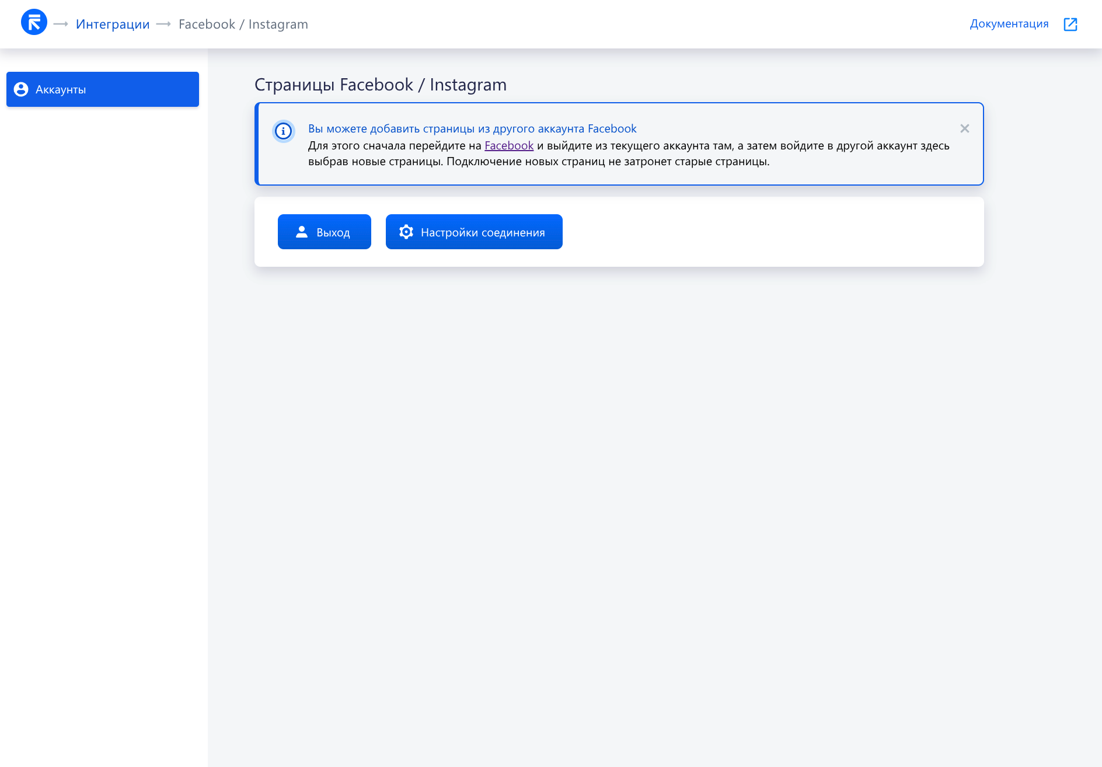
Task: Click the gear icon on Настройки соединения
Action: 406,232
